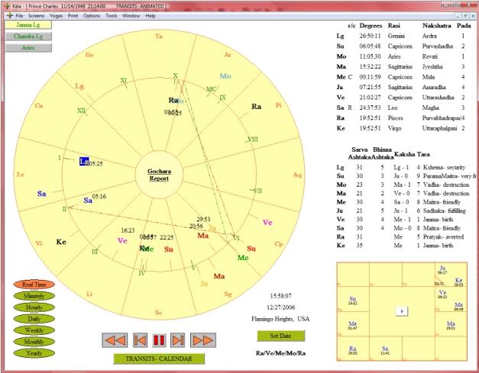The image size is (479, 373).
Task: Click the Tara text Sadhaka- fulfilling
Action: [444, 211]
